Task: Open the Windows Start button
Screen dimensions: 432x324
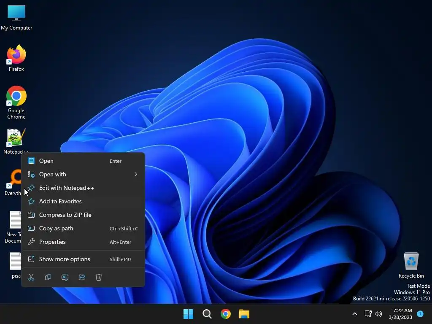Action: click(189, 314)
